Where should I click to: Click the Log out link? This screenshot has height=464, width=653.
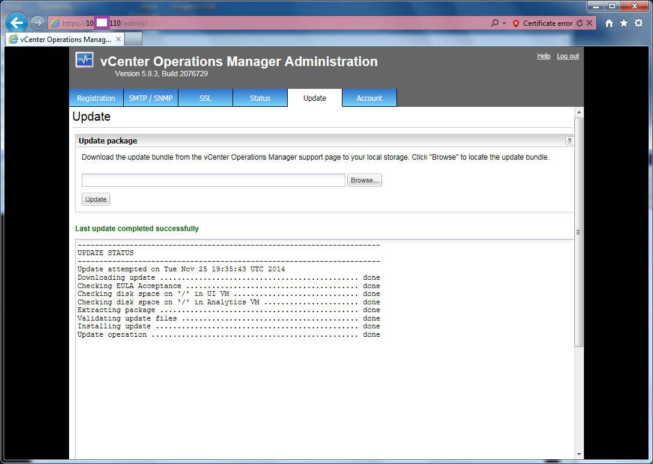tap(568, 56)
